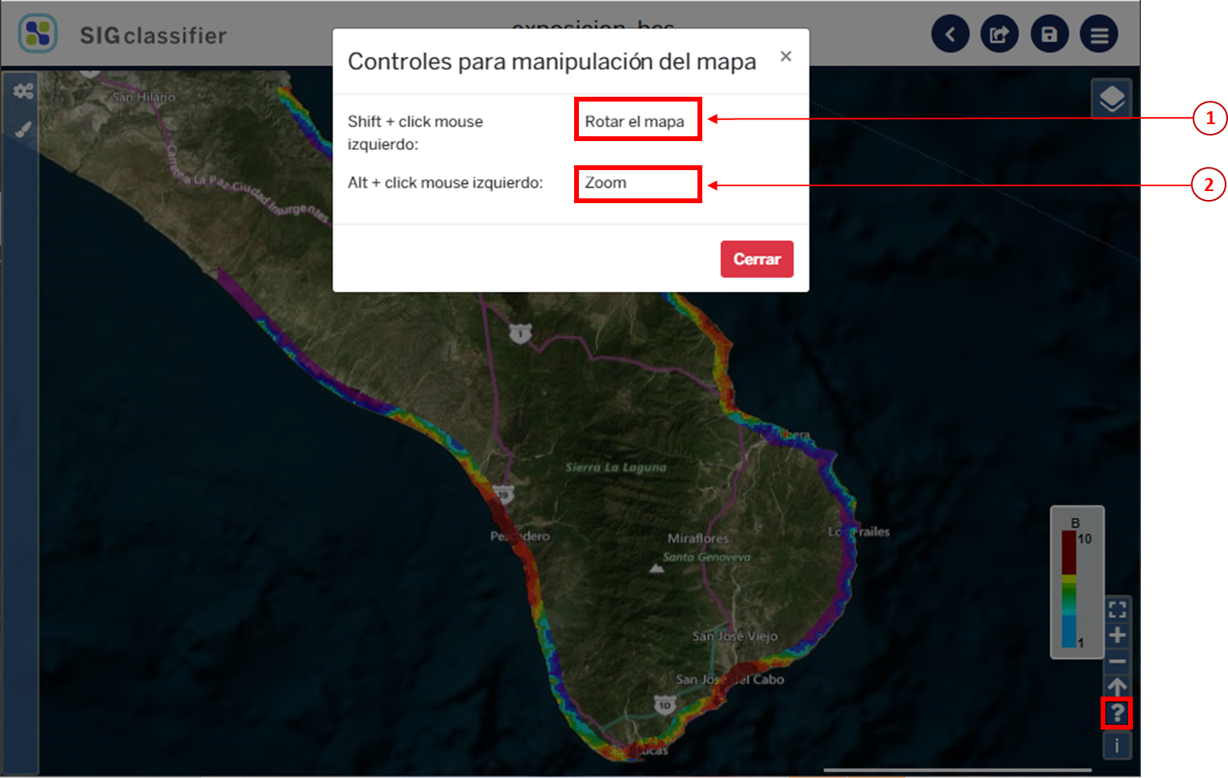Close the dialog with the X
The width and height of the screenshot is (1228, 778).
(786, 56)
